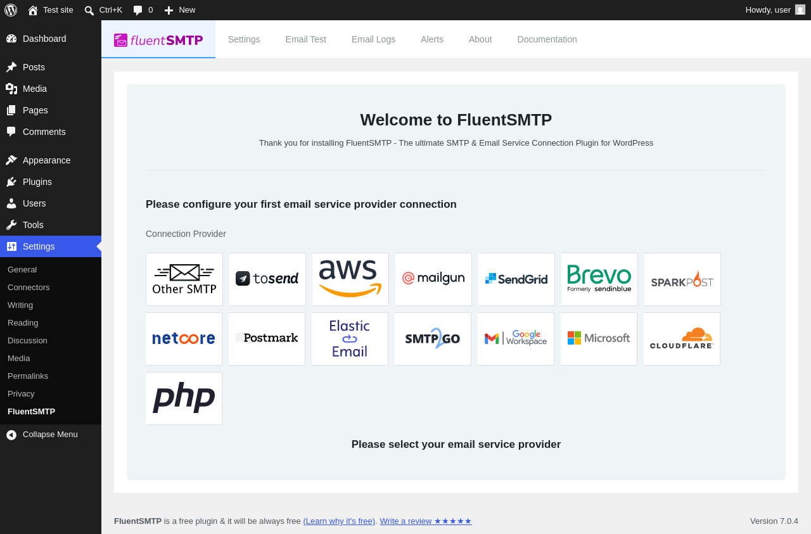The image size is (811, 534).
Task: Open the Tools menu
Action: [51, 225]
